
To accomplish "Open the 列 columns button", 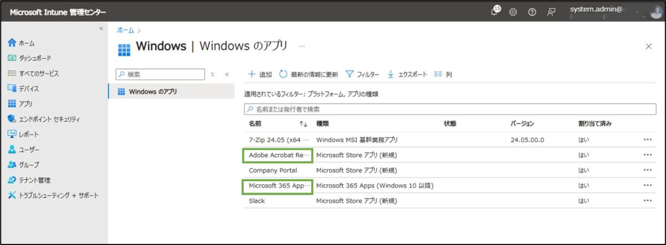I will 443,74.
